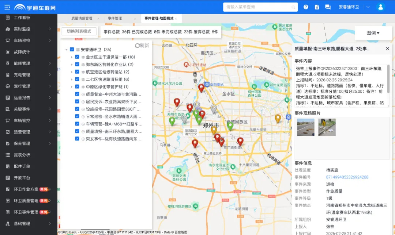Open the 图例 legend dropdown

[373, 32]
